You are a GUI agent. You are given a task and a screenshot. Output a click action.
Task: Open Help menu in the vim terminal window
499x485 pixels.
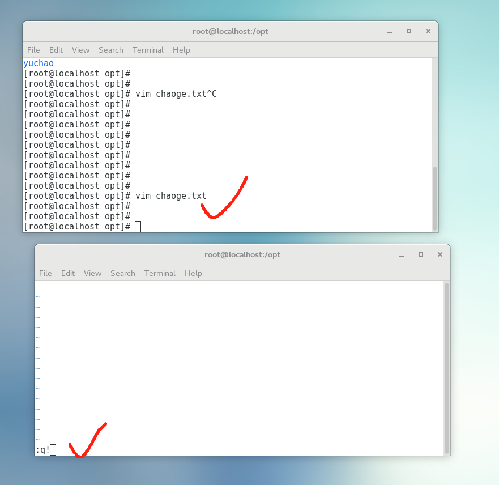[193, 273]
